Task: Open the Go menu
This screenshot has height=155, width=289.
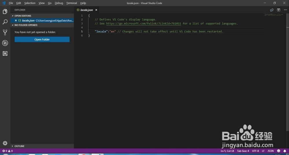Action: tap(50, 3)
